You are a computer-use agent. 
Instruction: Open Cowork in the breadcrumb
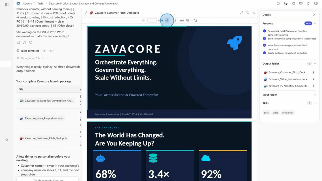(27, 4)
